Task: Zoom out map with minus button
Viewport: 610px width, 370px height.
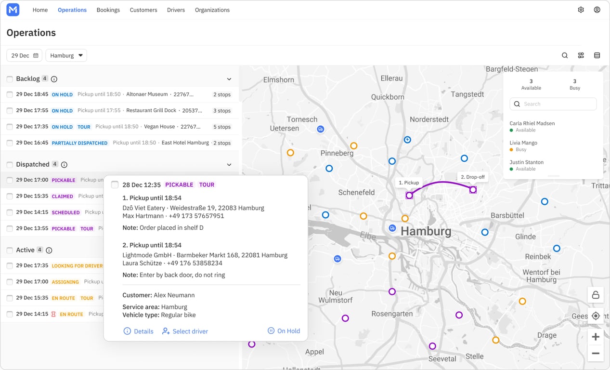Action: point(596,353)
